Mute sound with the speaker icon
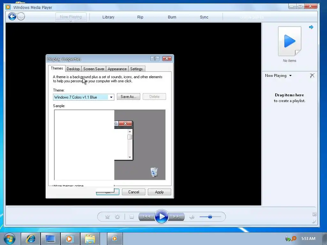The height and width of the screenshot is (245, 327). click(192, 217)
